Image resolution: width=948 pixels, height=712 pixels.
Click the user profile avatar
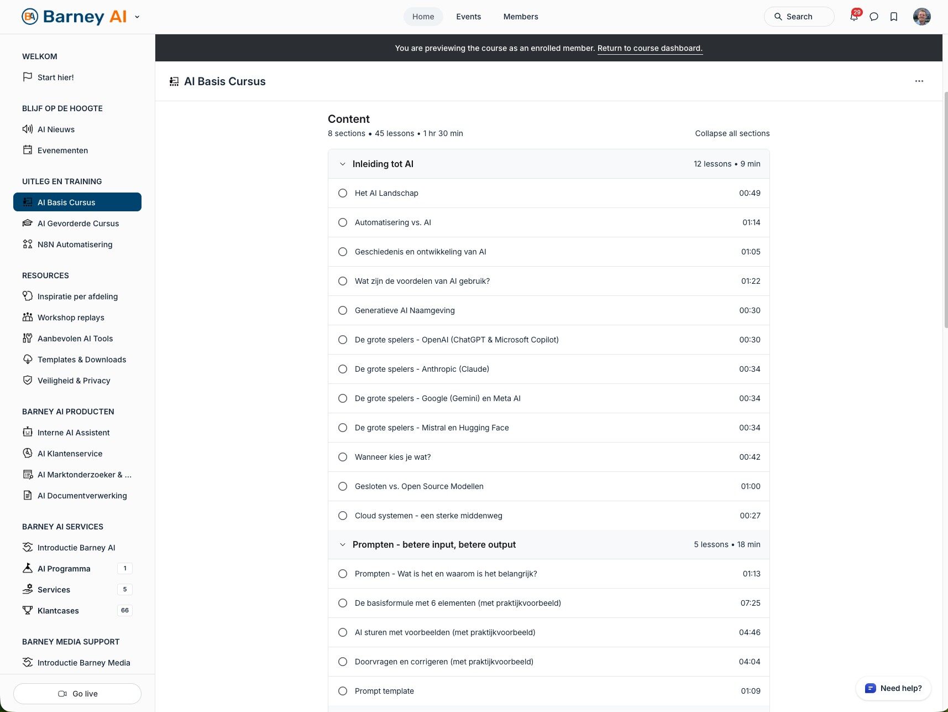pyautogui.click(x=921, y=17)
